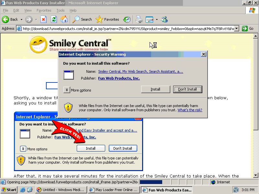The image size is (259, 194).
Task: Click the page scrollbar up arrow
Action: 255,36
